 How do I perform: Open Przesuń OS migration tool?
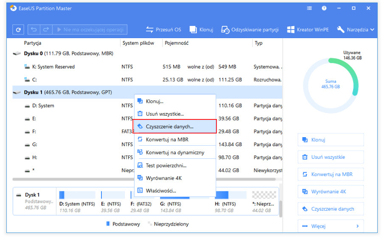click(x=163, y=30)
